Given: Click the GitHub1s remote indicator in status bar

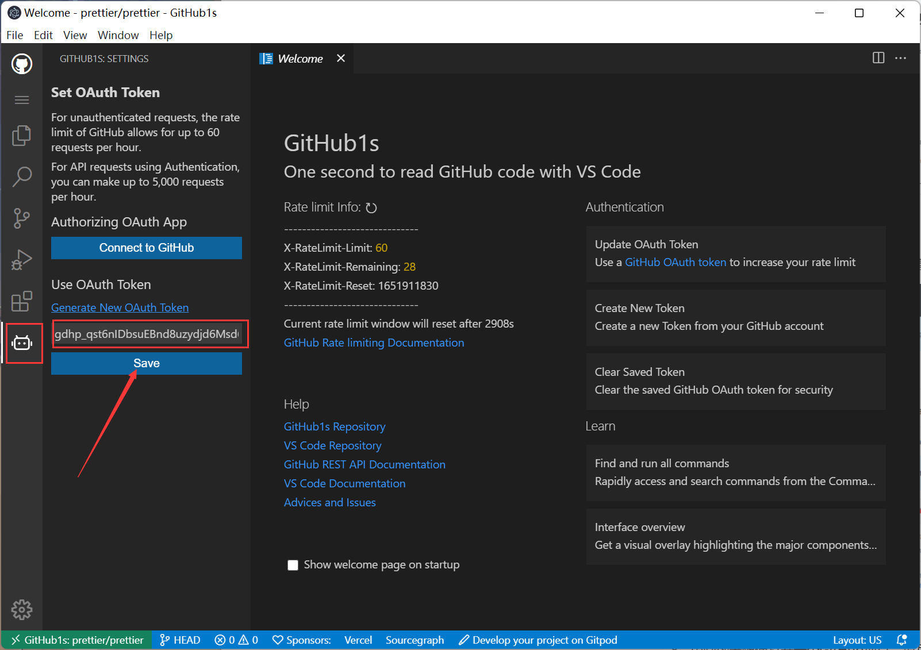Looking at the screenshot, I should pyautogui.click(x=77, y=640).
